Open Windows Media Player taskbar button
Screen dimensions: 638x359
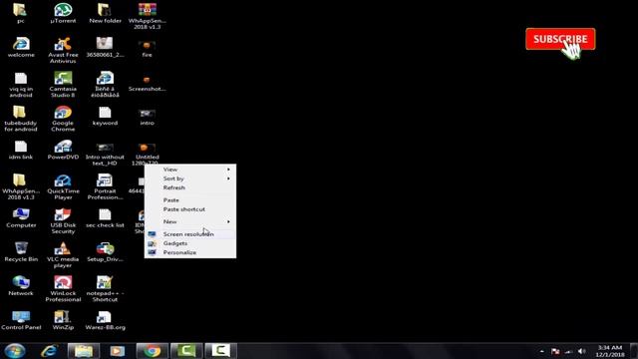[118, 350]
